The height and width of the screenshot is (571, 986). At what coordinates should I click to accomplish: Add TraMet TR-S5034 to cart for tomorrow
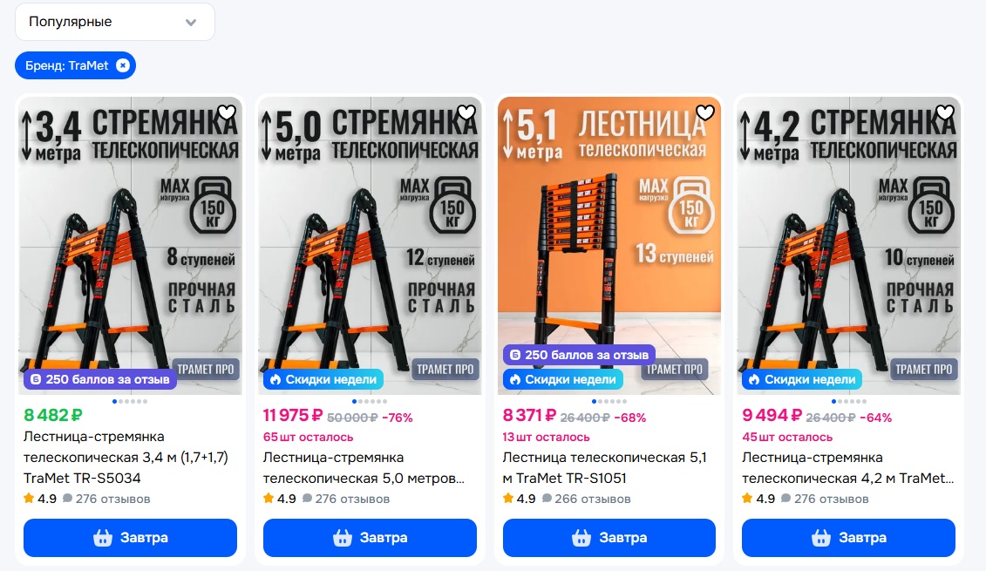point(130,538)
